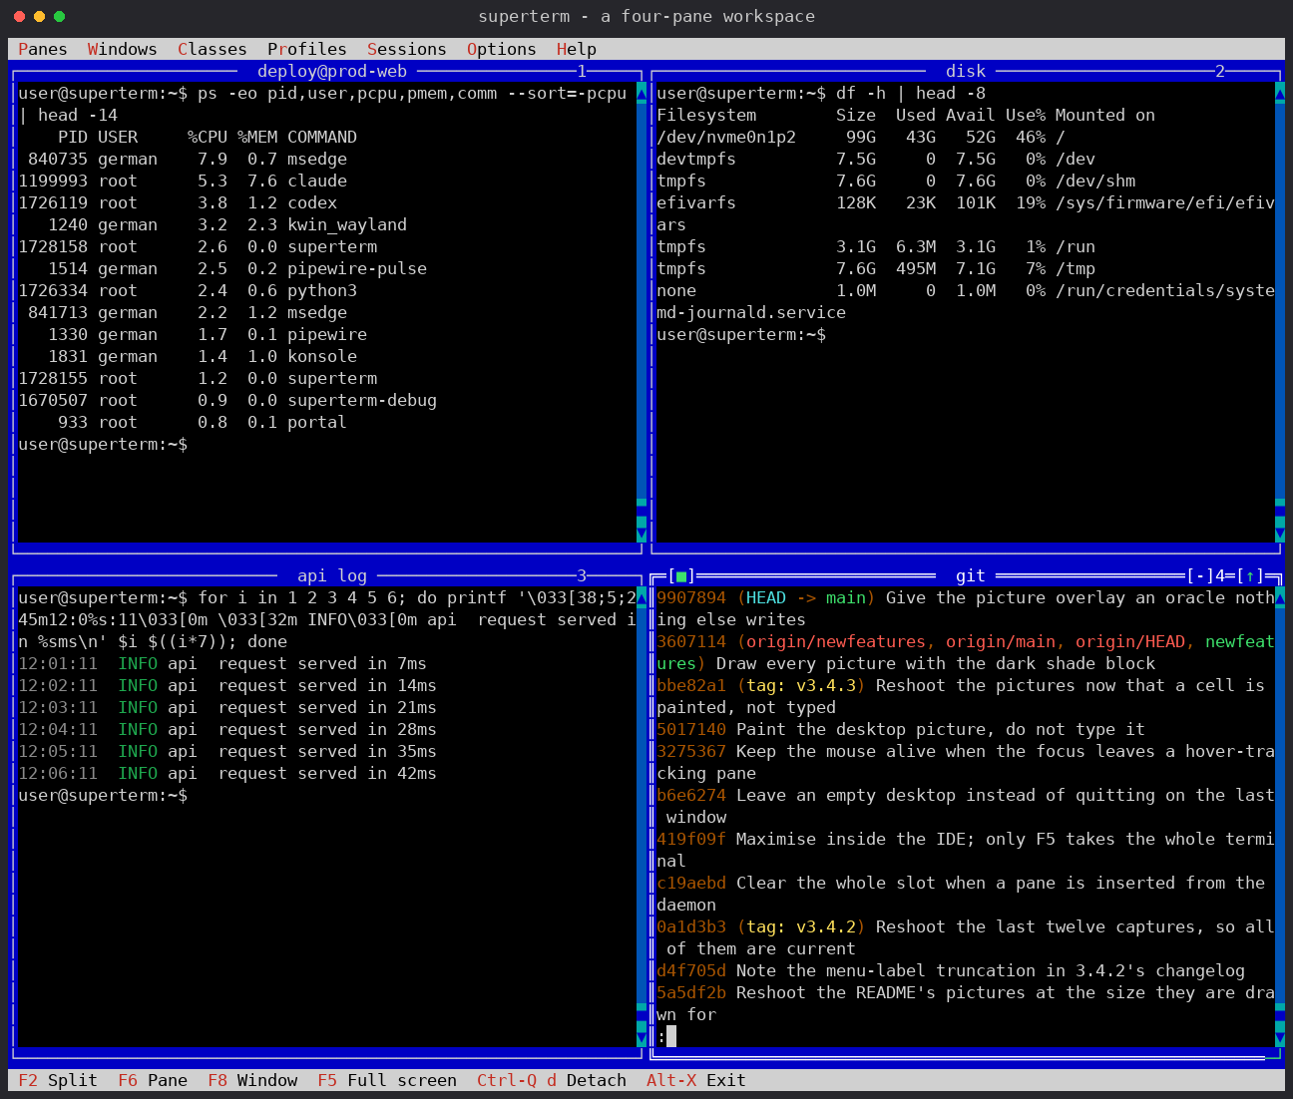Image resolution: width=1293 pixels, height=1099 pixels.
Task: Close the git pane with its green square
Action: tap(681, 575)
